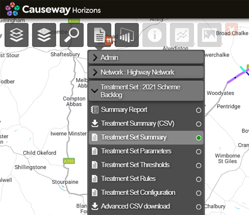The width and height of the screenshot is (249, 215).
Task: Open the Treatment Set Rules entry
Action: (146, 179)
